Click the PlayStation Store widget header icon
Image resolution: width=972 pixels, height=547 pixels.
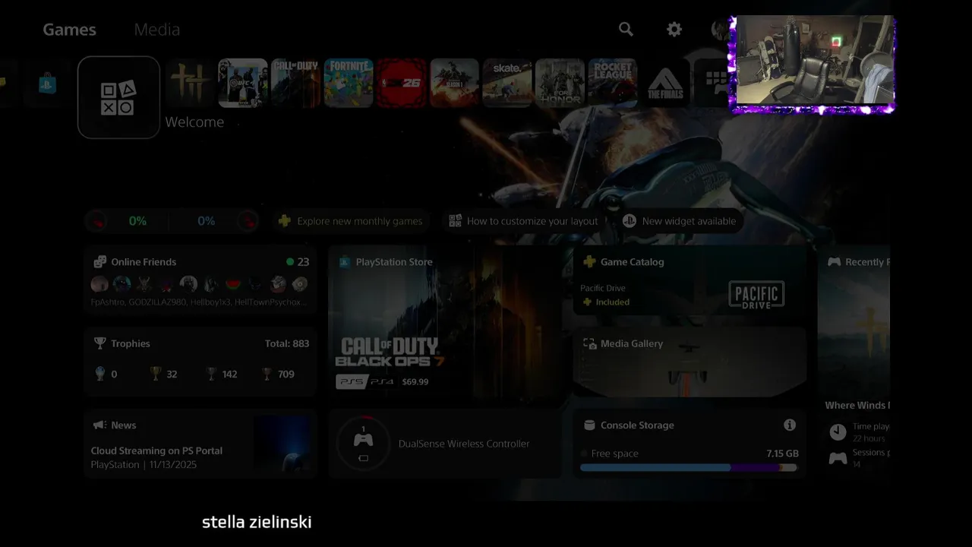point(344,262)
